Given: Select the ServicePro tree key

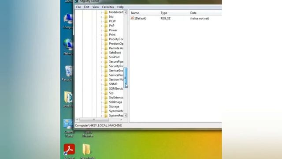Looking at the screenshot, I should point(116,75).
